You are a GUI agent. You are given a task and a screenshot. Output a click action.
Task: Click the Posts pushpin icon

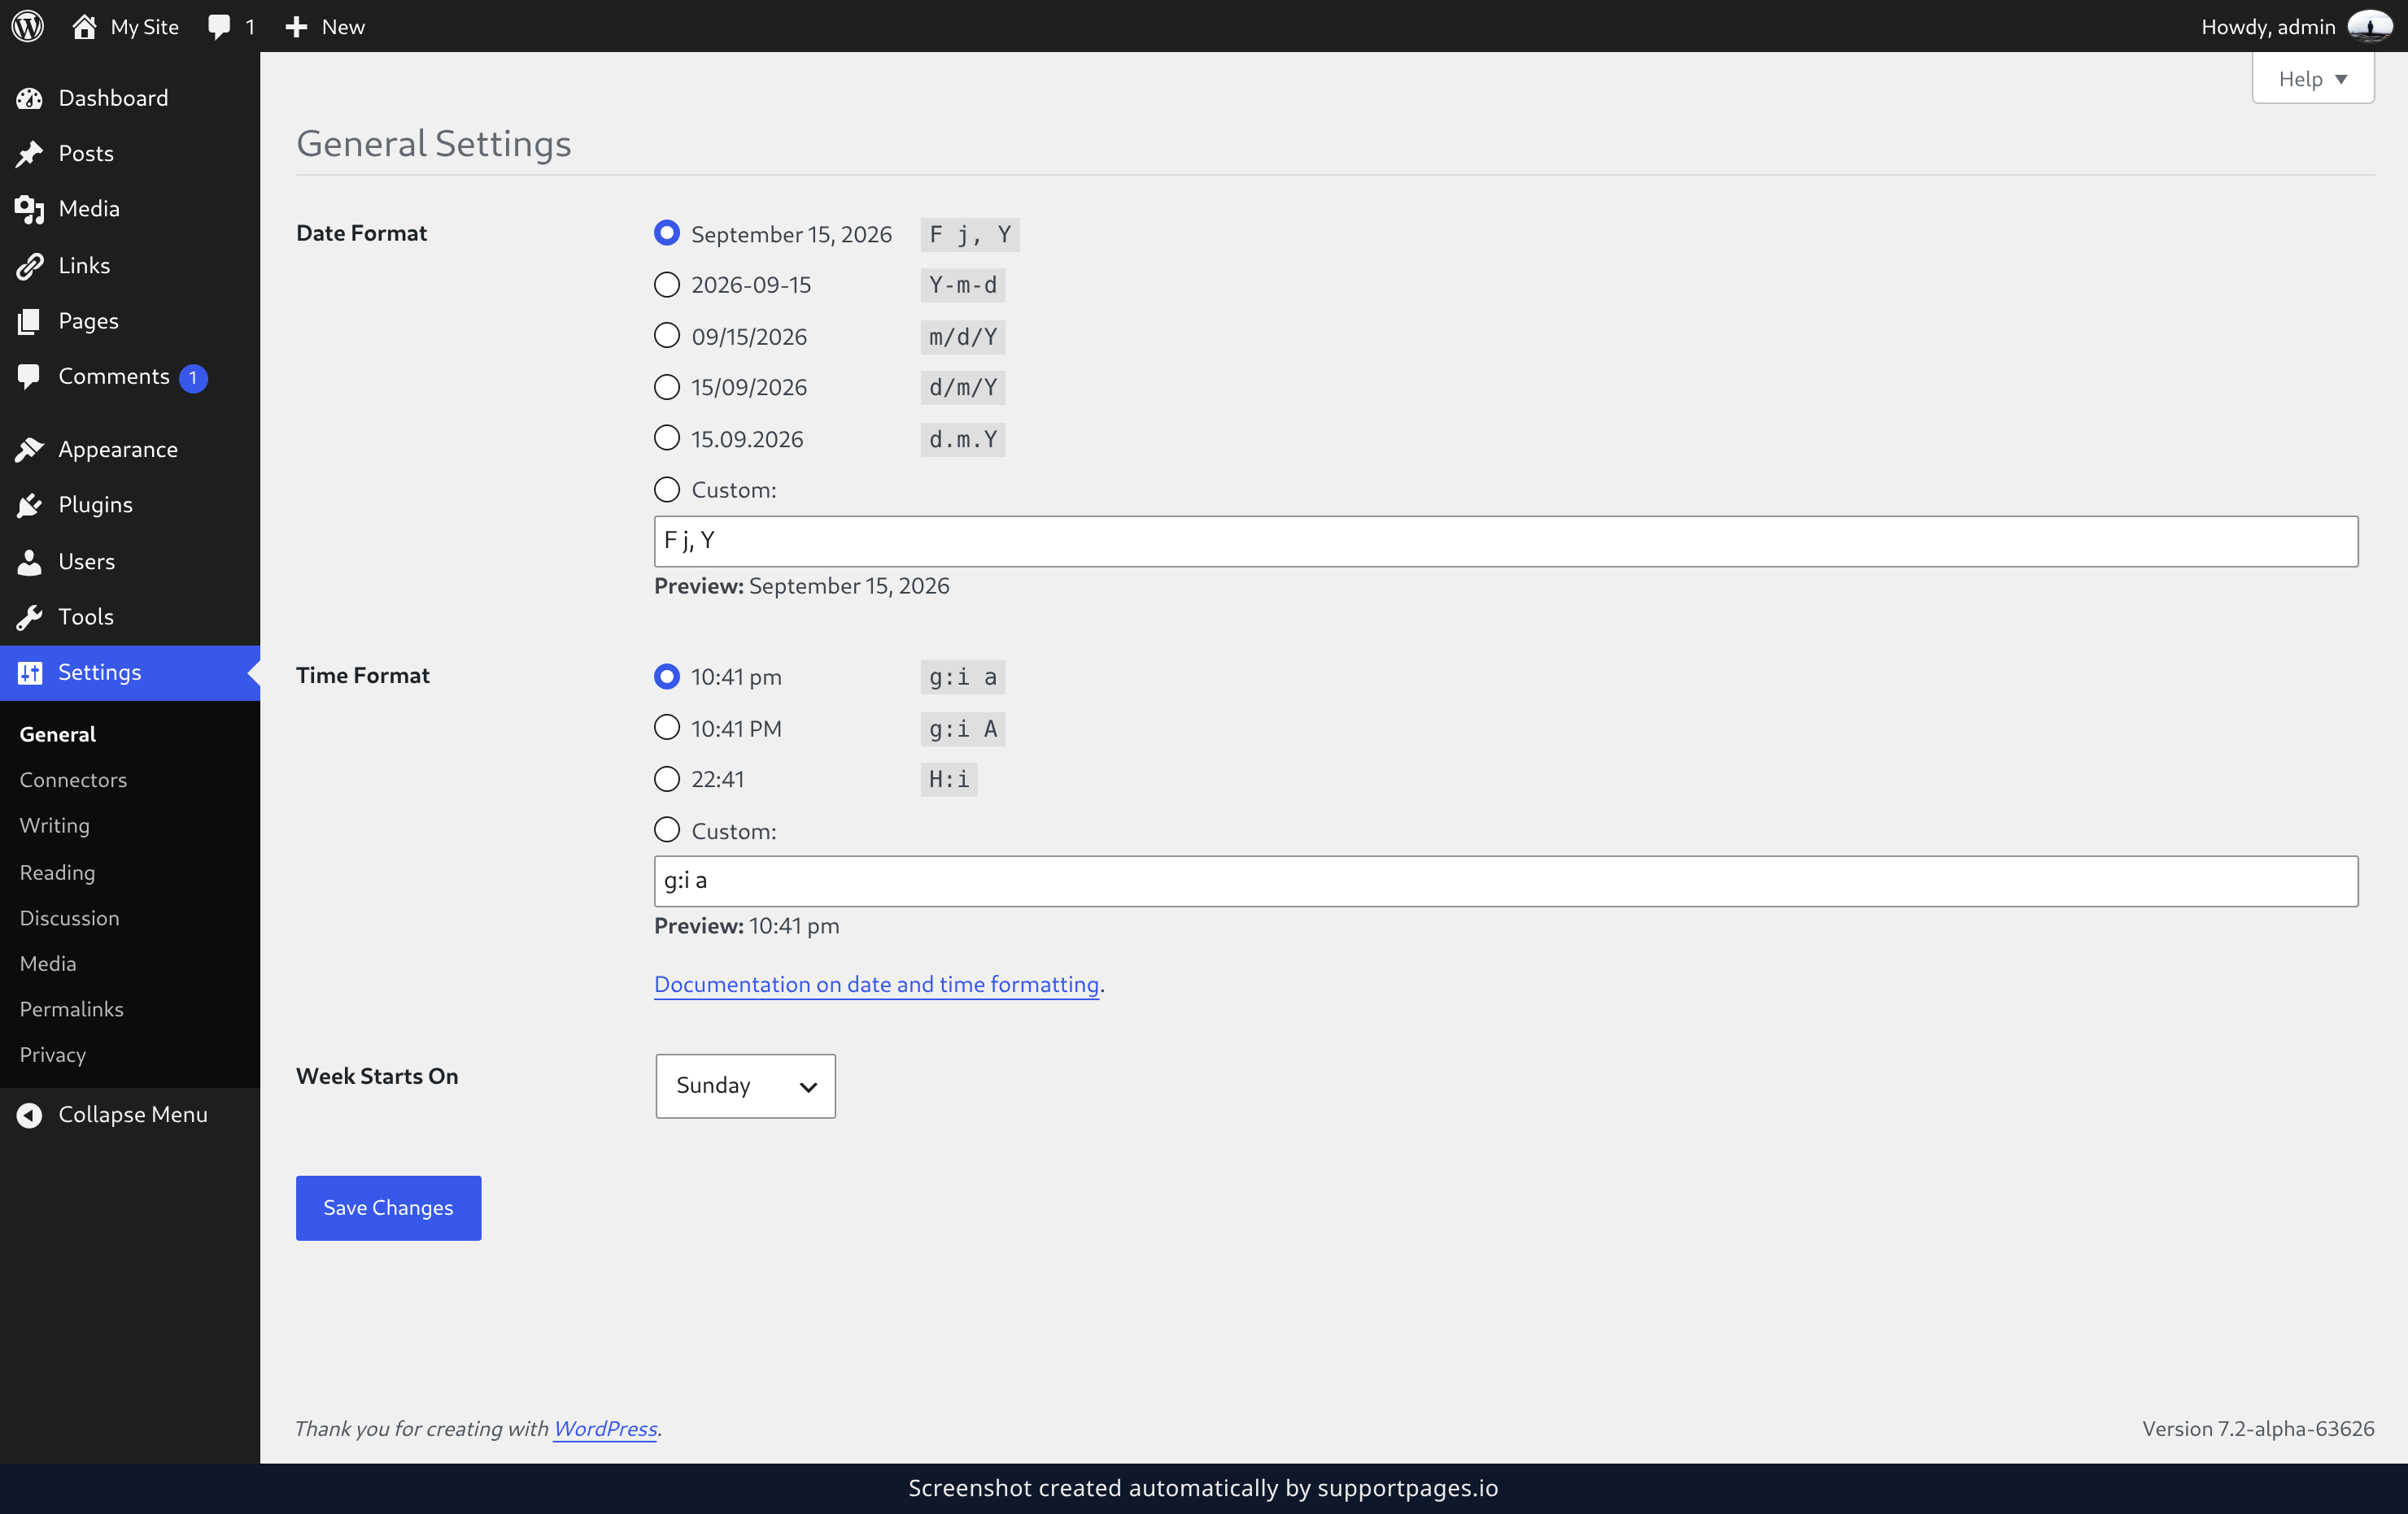coord(30,153)
